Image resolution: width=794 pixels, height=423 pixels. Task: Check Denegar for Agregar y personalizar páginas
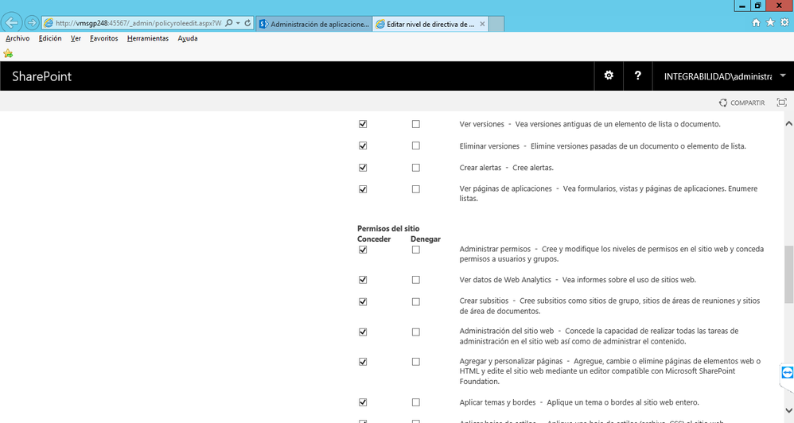416,363
